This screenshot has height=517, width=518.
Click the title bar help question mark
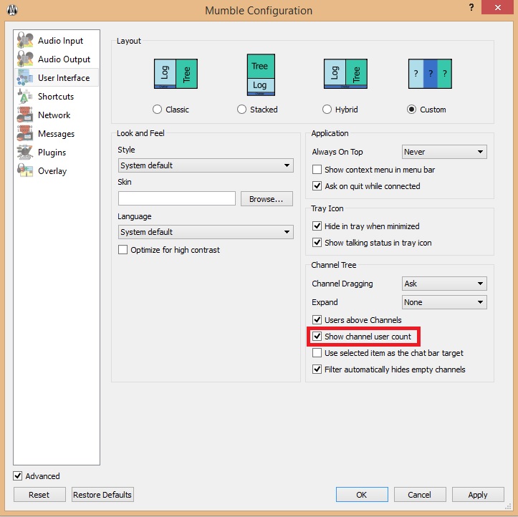[471, 7]
